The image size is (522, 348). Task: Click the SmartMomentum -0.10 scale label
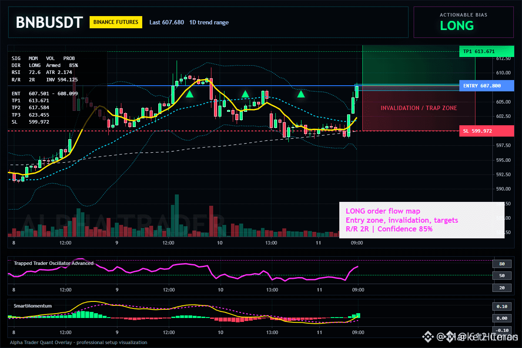tap(502, 330)
